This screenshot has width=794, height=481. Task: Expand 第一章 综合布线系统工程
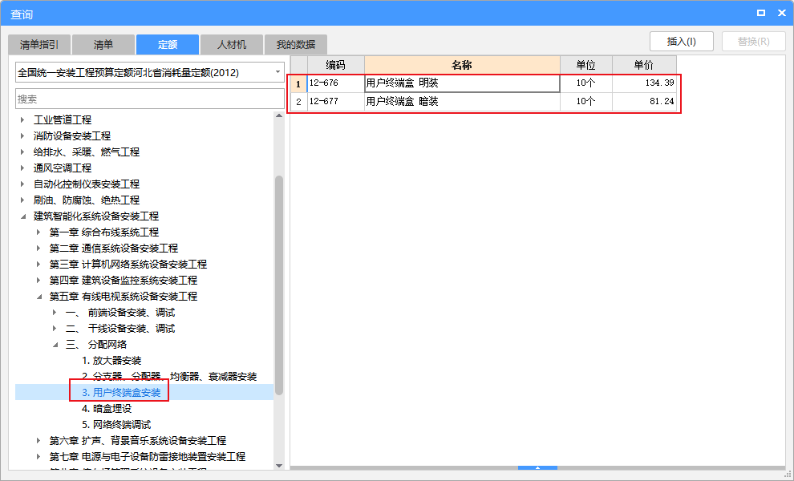click(x=38, y=232)
